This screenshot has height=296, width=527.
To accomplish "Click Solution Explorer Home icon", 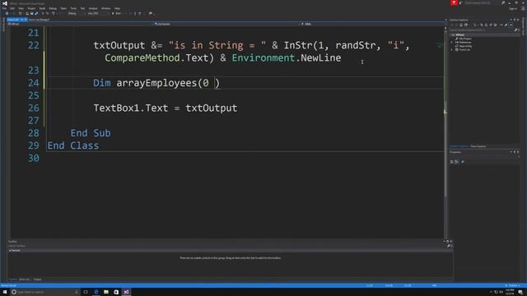I will pyautogui.click(x=461, y=25).
